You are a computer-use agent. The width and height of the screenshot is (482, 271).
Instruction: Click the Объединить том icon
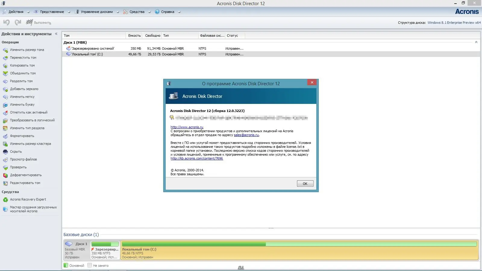pos(5,73)
